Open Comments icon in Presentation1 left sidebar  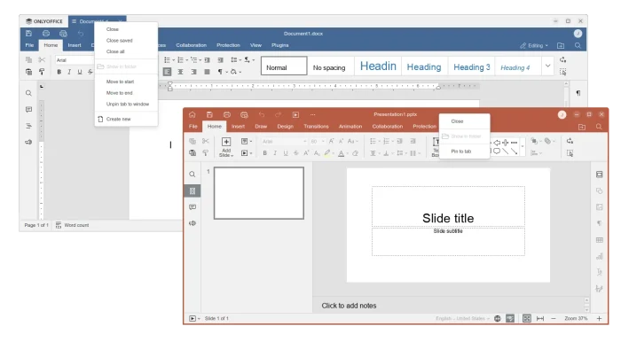(193, 207)
